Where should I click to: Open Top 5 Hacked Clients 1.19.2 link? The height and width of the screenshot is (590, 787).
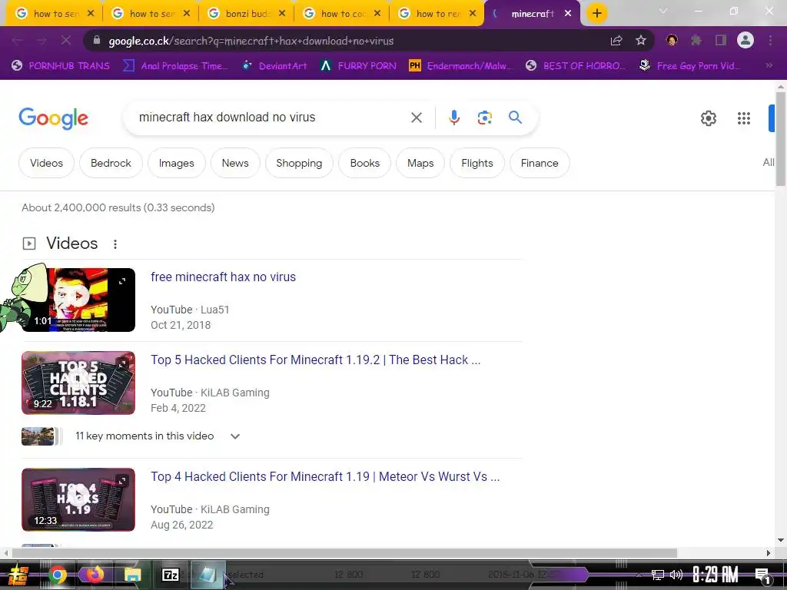click(x=315, y=360)
